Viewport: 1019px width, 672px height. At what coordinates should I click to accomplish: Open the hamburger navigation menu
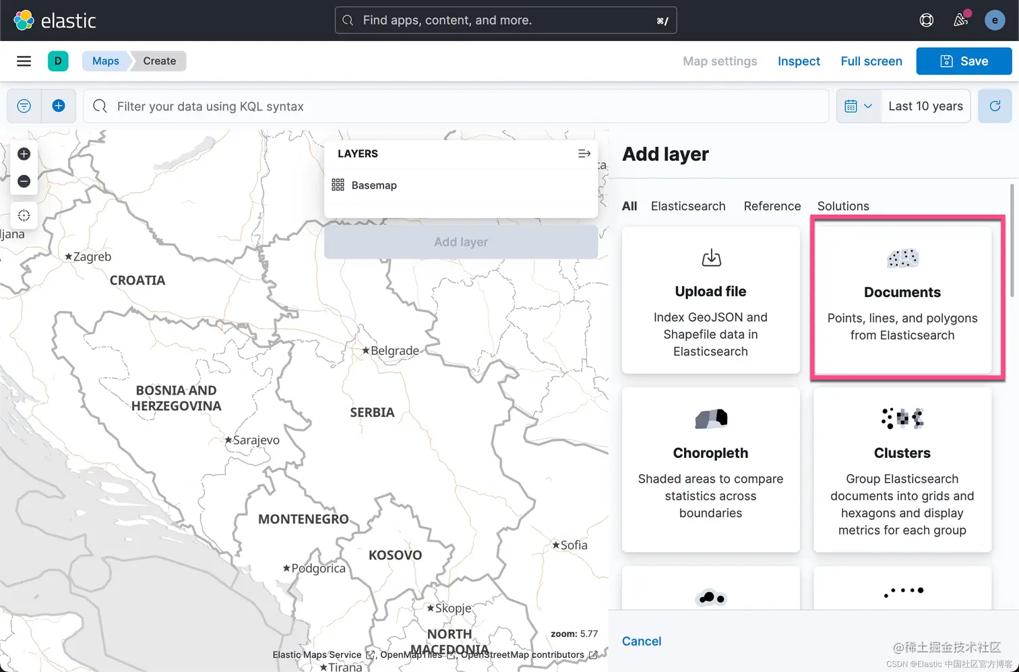[x=24, y=61]
